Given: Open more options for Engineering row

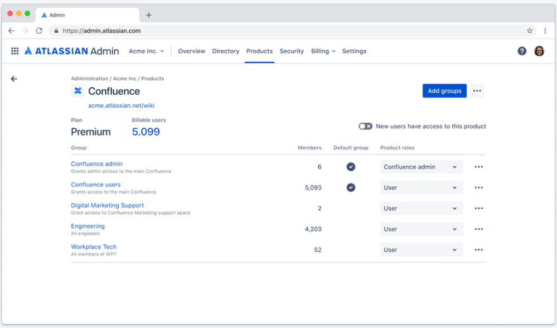Looking at the screenshot, I should click(x=478, y=229).
